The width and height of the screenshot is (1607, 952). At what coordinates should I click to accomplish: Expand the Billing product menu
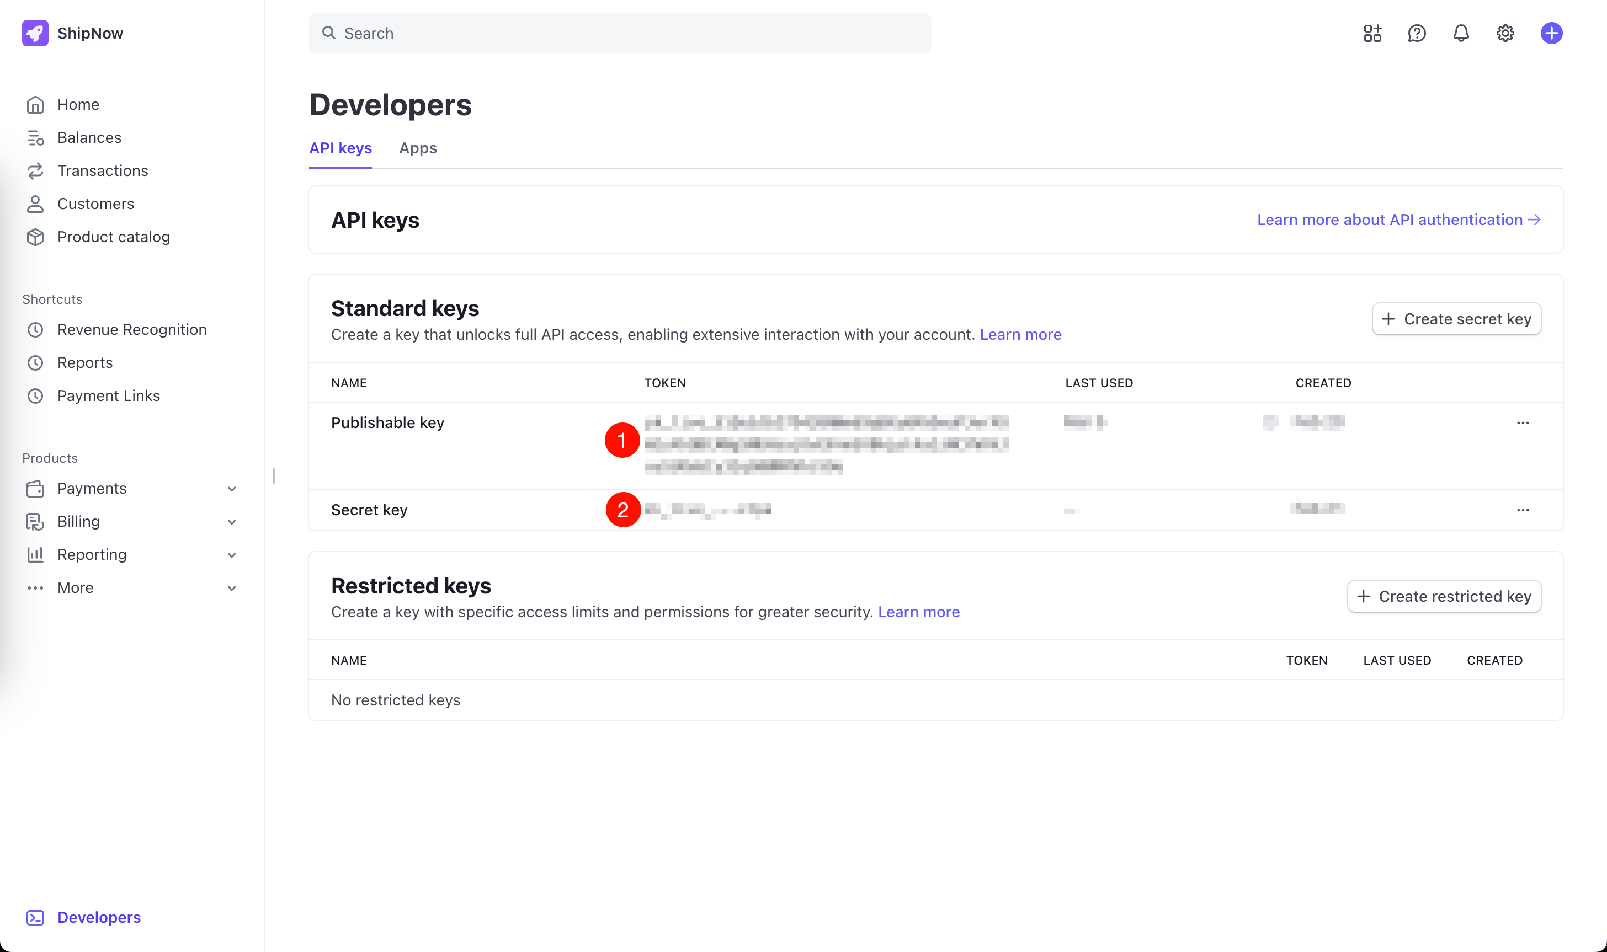point(232,522)
